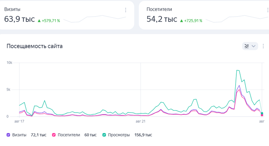The width and height of the screenshot is (269, 146).
Task: Click the chart type lines icon
Action: pos(247,46)
